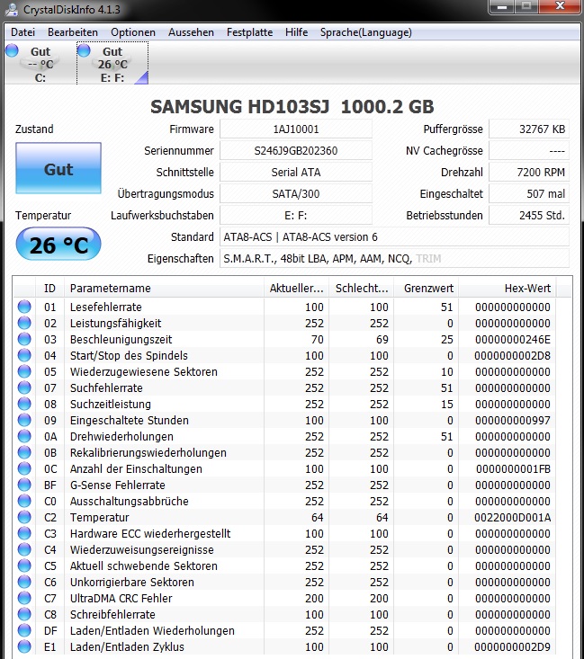Open the Sprache(Language) menu

point(366,32)
